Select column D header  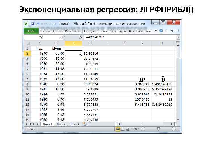coord(90,43)
